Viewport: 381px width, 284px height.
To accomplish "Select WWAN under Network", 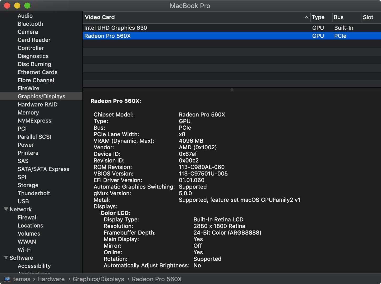I will coord(27,242).
